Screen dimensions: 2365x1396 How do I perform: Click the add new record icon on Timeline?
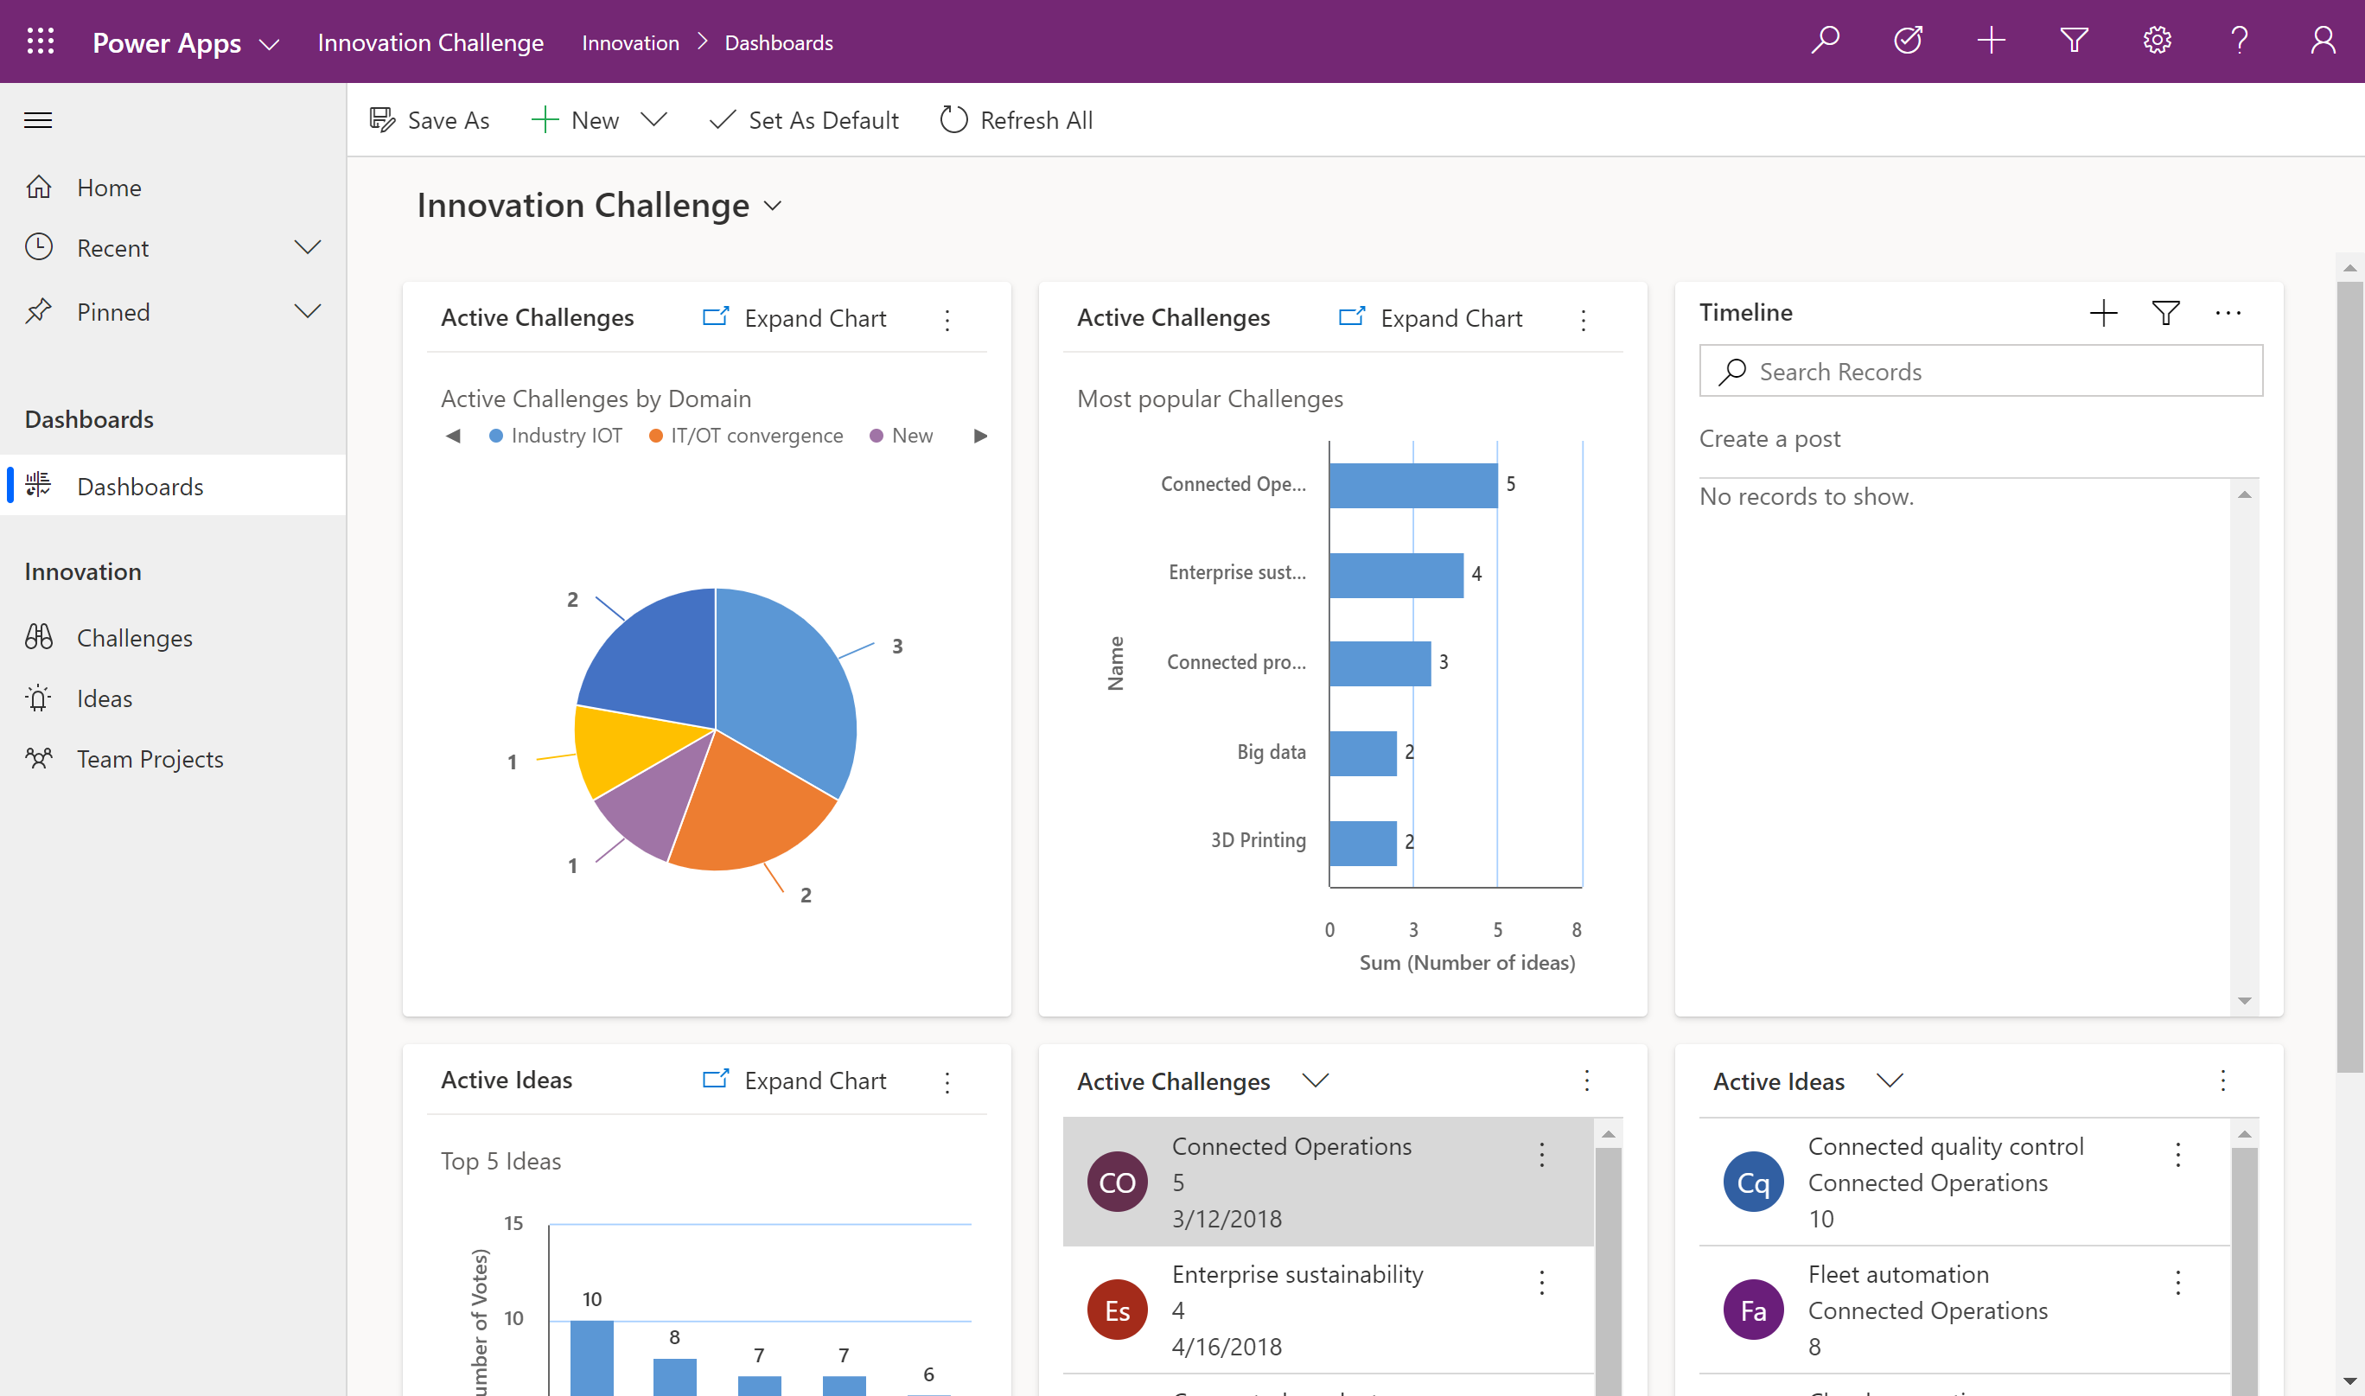(2104, 312)
